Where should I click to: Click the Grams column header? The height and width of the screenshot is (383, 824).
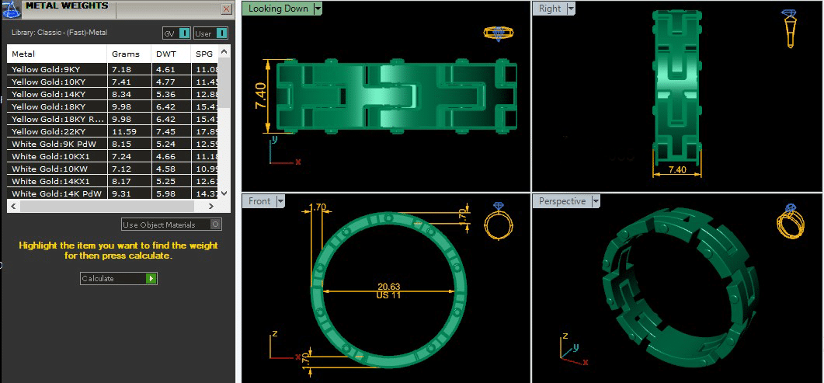[129, 54]
